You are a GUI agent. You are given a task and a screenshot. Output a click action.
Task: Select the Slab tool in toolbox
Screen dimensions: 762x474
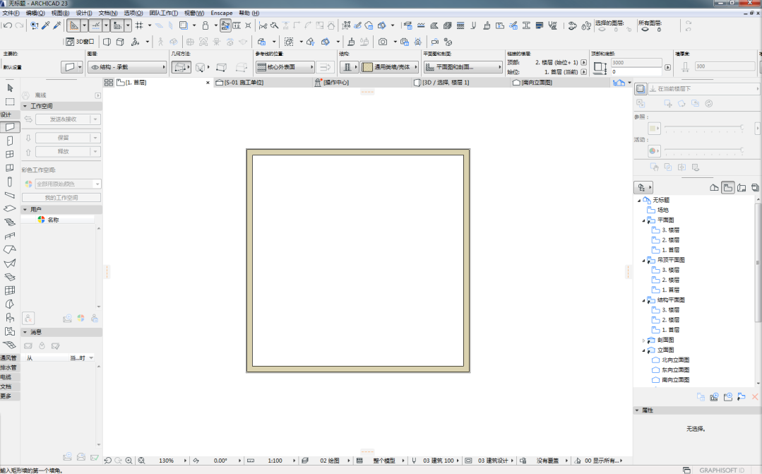tap(10, 208)
